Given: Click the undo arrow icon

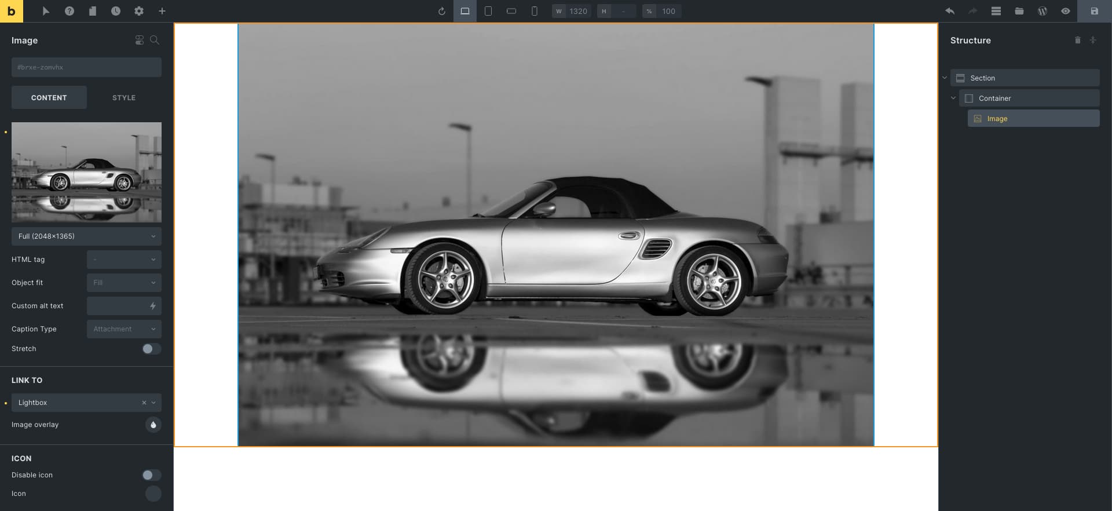Looking at the screenshot, I should pyautogui.click(x=950, y=11).
